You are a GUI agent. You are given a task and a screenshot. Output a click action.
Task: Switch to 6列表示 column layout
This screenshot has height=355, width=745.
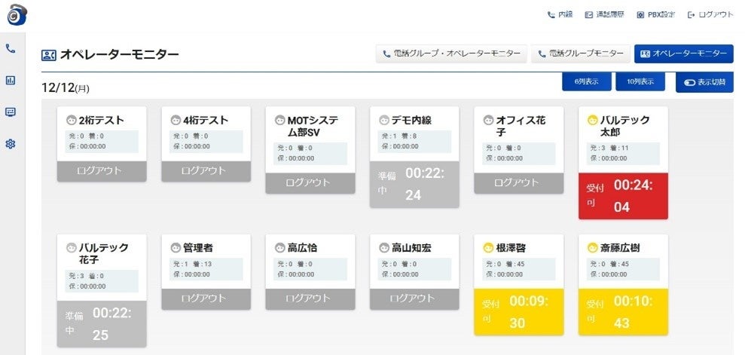[586, 82]
